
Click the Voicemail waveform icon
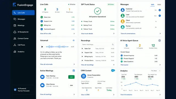point(74,40)
